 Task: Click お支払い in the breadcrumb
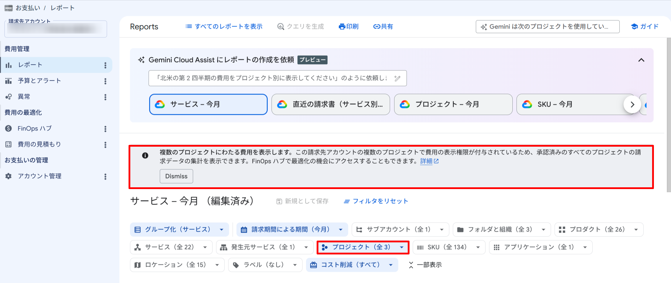(28, 8)
